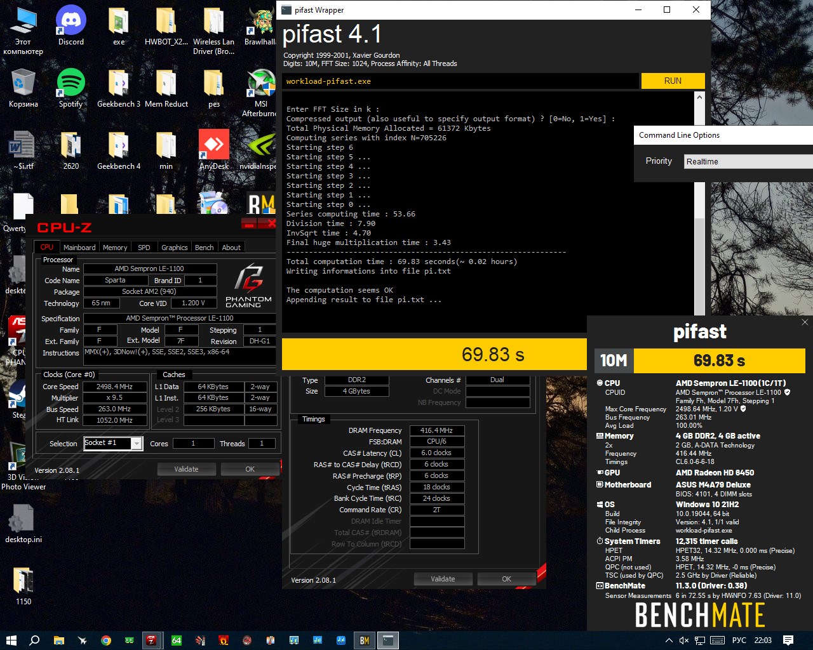Open the HWBOT_X2 folder icon
813x650 pixels.
coord(166,26)
